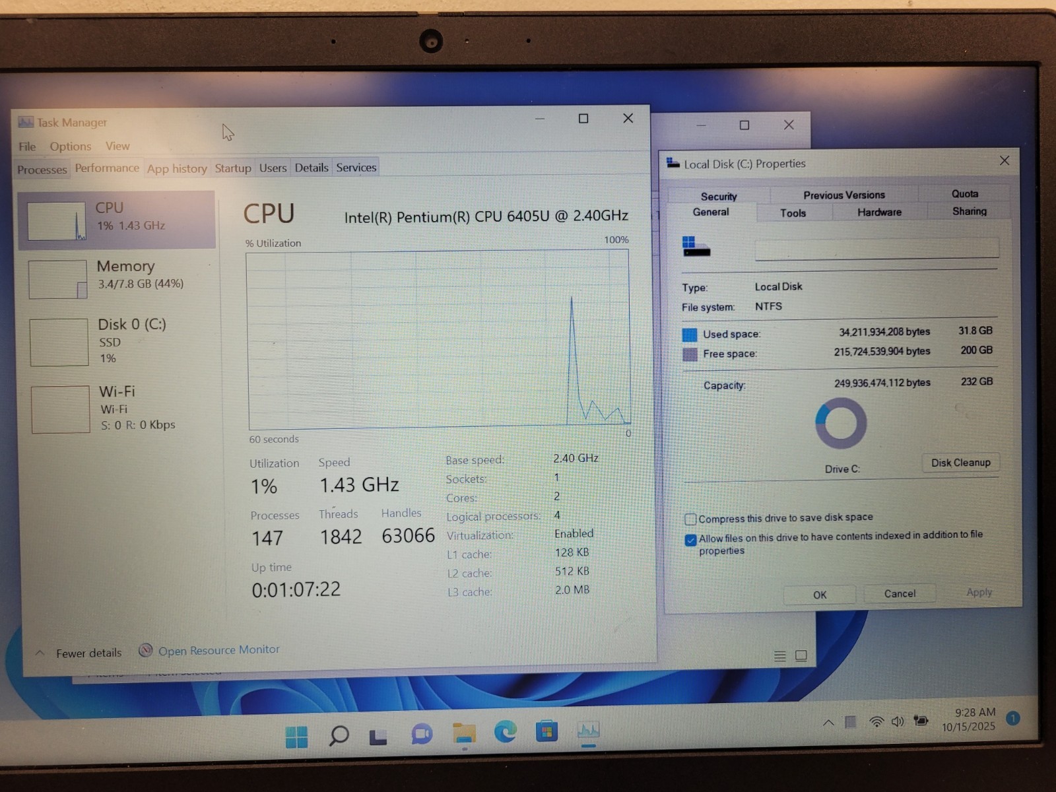The width and height of the screenshot is (1056, 792).
Task: Select Disk 0 (C:) performance entry
Action: (119, 341)
